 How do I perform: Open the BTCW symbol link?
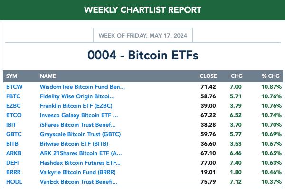click(x=14, y=87)
